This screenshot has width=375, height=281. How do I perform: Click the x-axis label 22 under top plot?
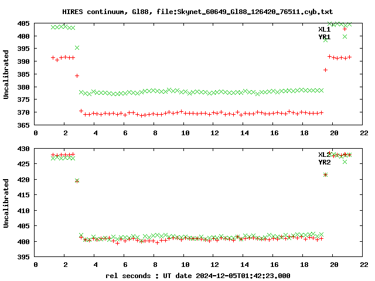[x=364, y=133]
